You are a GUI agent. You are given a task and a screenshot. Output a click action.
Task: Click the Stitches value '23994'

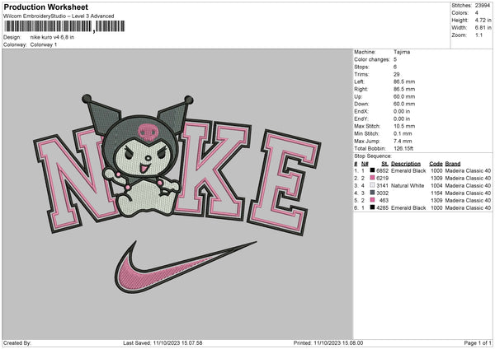tap(483, 6)
